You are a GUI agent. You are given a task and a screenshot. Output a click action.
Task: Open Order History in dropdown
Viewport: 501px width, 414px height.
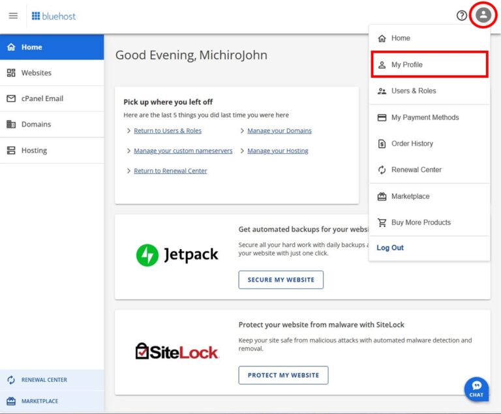click(x=429, y=143)
